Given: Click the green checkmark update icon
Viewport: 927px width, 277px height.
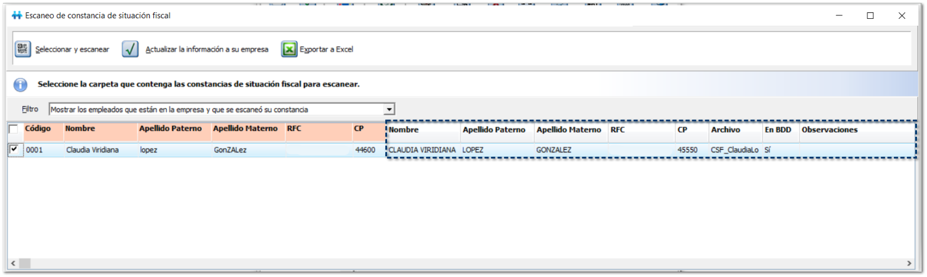Looking at the screenshot, I should [130, 49].
